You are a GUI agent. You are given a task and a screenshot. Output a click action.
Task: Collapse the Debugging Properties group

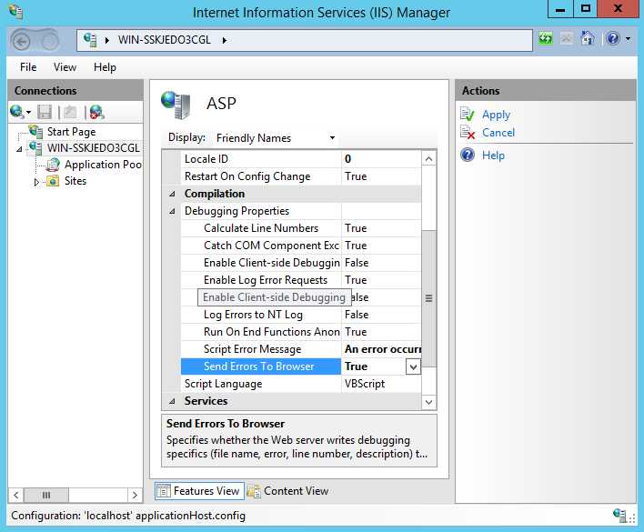tap(172, 211)
